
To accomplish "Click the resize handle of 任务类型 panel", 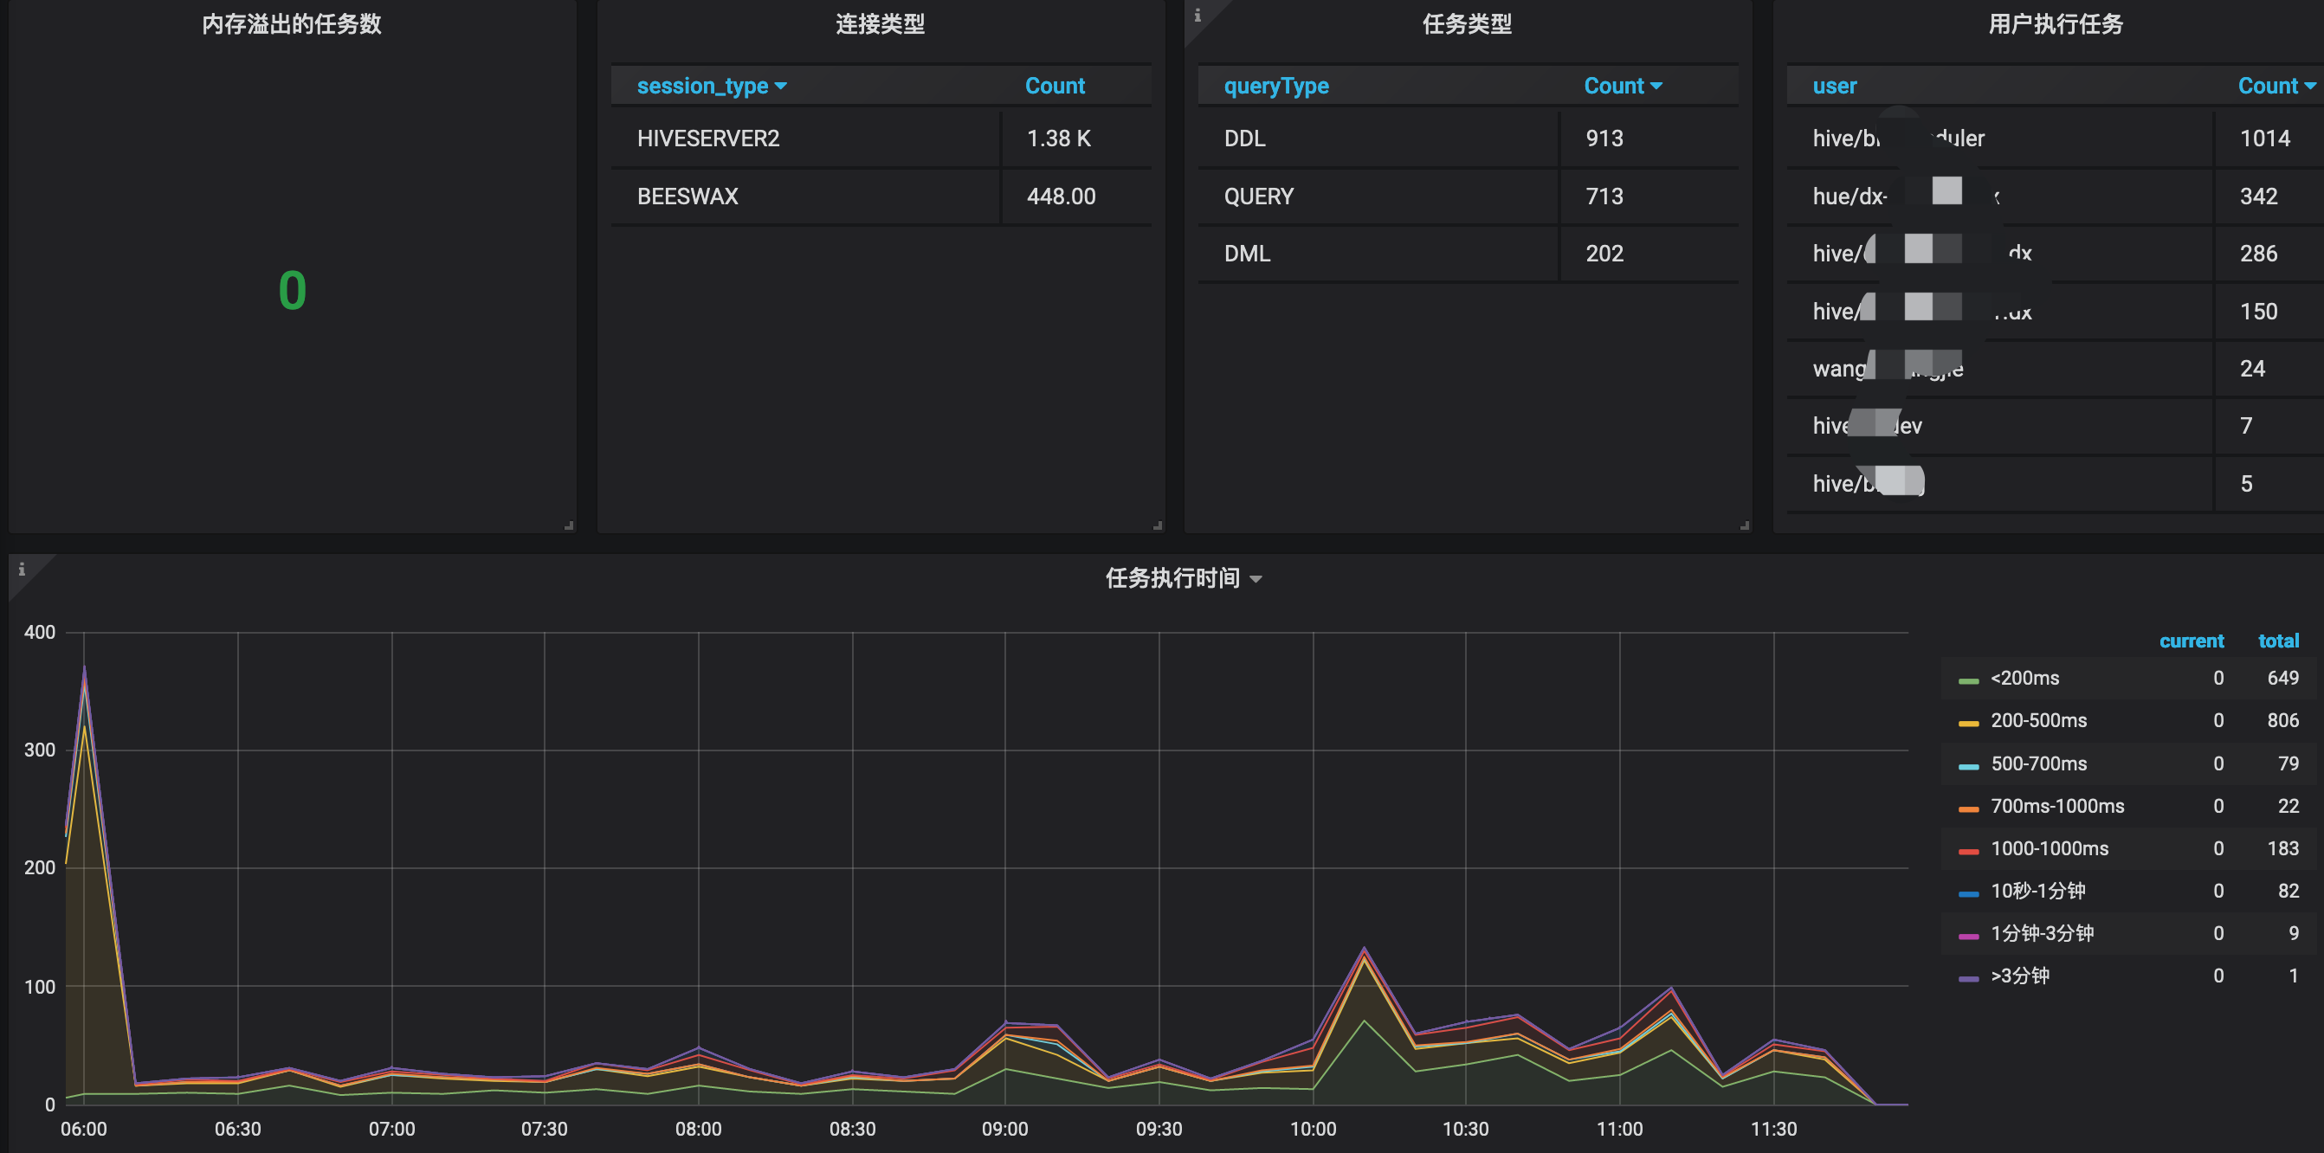I will tap(1745, 525).
